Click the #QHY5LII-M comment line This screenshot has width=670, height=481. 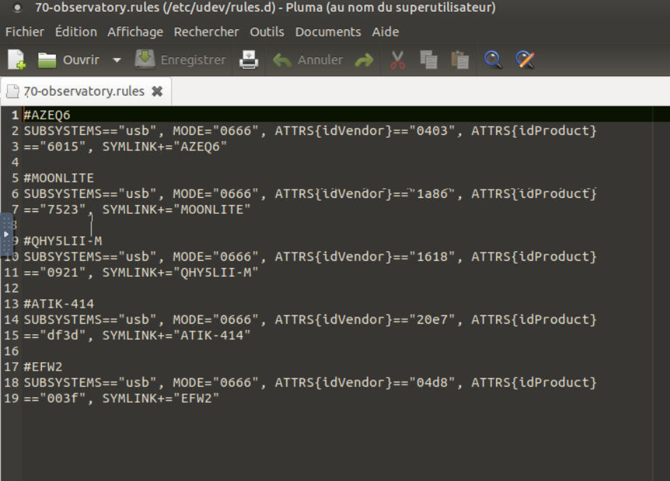[63, 240]
